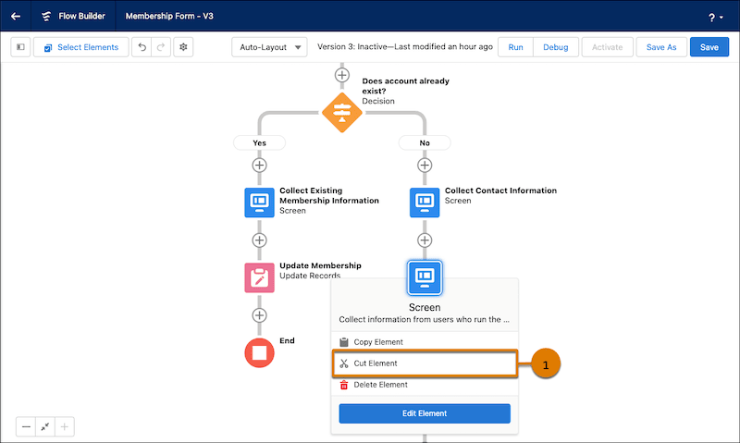Viewport: 740px width, 443px height.
Task: Click the undo arrow icon
Action: click(x=142, y=47)
